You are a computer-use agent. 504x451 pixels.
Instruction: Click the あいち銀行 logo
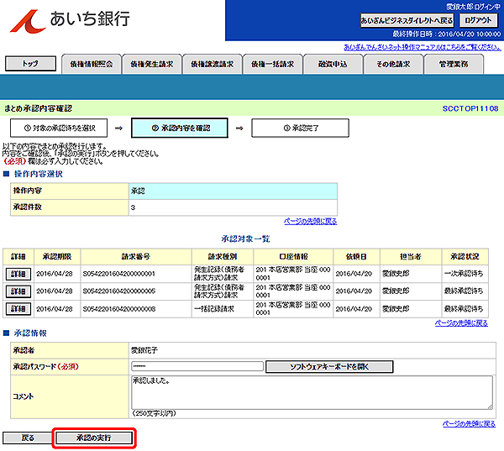[x=70, y=20]
